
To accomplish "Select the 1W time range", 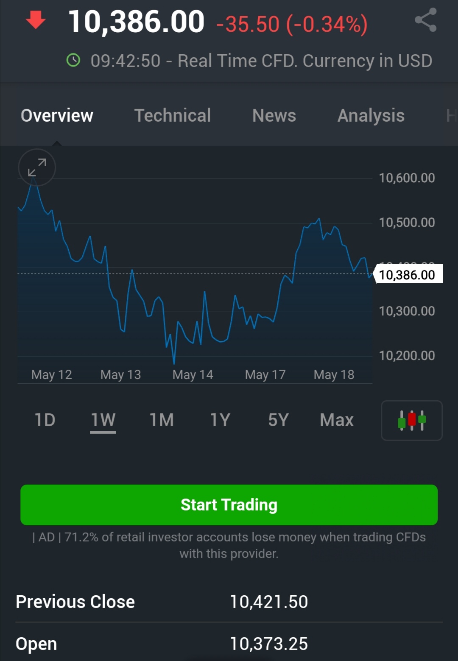I will (103, 420).
